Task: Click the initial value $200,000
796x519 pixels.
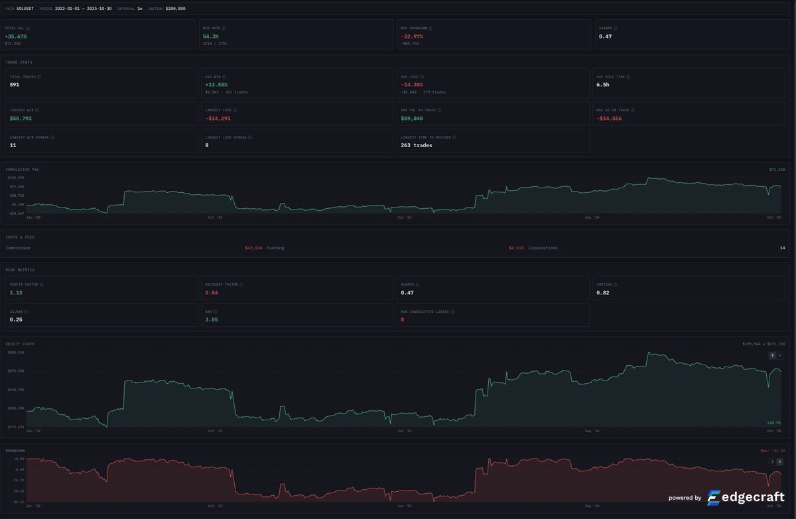Action: pos(176,9)
